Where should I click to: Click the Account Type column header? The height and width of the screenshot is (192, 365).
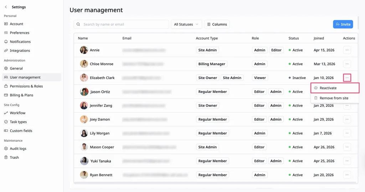pyautogui.click(x=207, y=38)
